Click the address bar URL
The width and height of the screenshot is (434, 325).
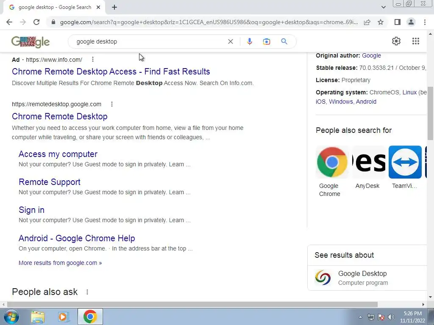[209, 22]
